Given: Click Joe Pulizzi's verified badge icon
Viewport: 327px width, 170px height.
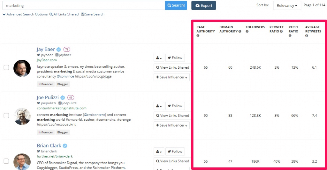Looking at the screenshot, I should tap(63, 98).
